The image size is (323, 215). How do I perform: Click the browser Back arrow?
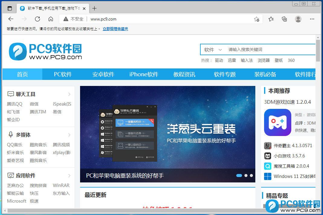[x=11, y=19]
